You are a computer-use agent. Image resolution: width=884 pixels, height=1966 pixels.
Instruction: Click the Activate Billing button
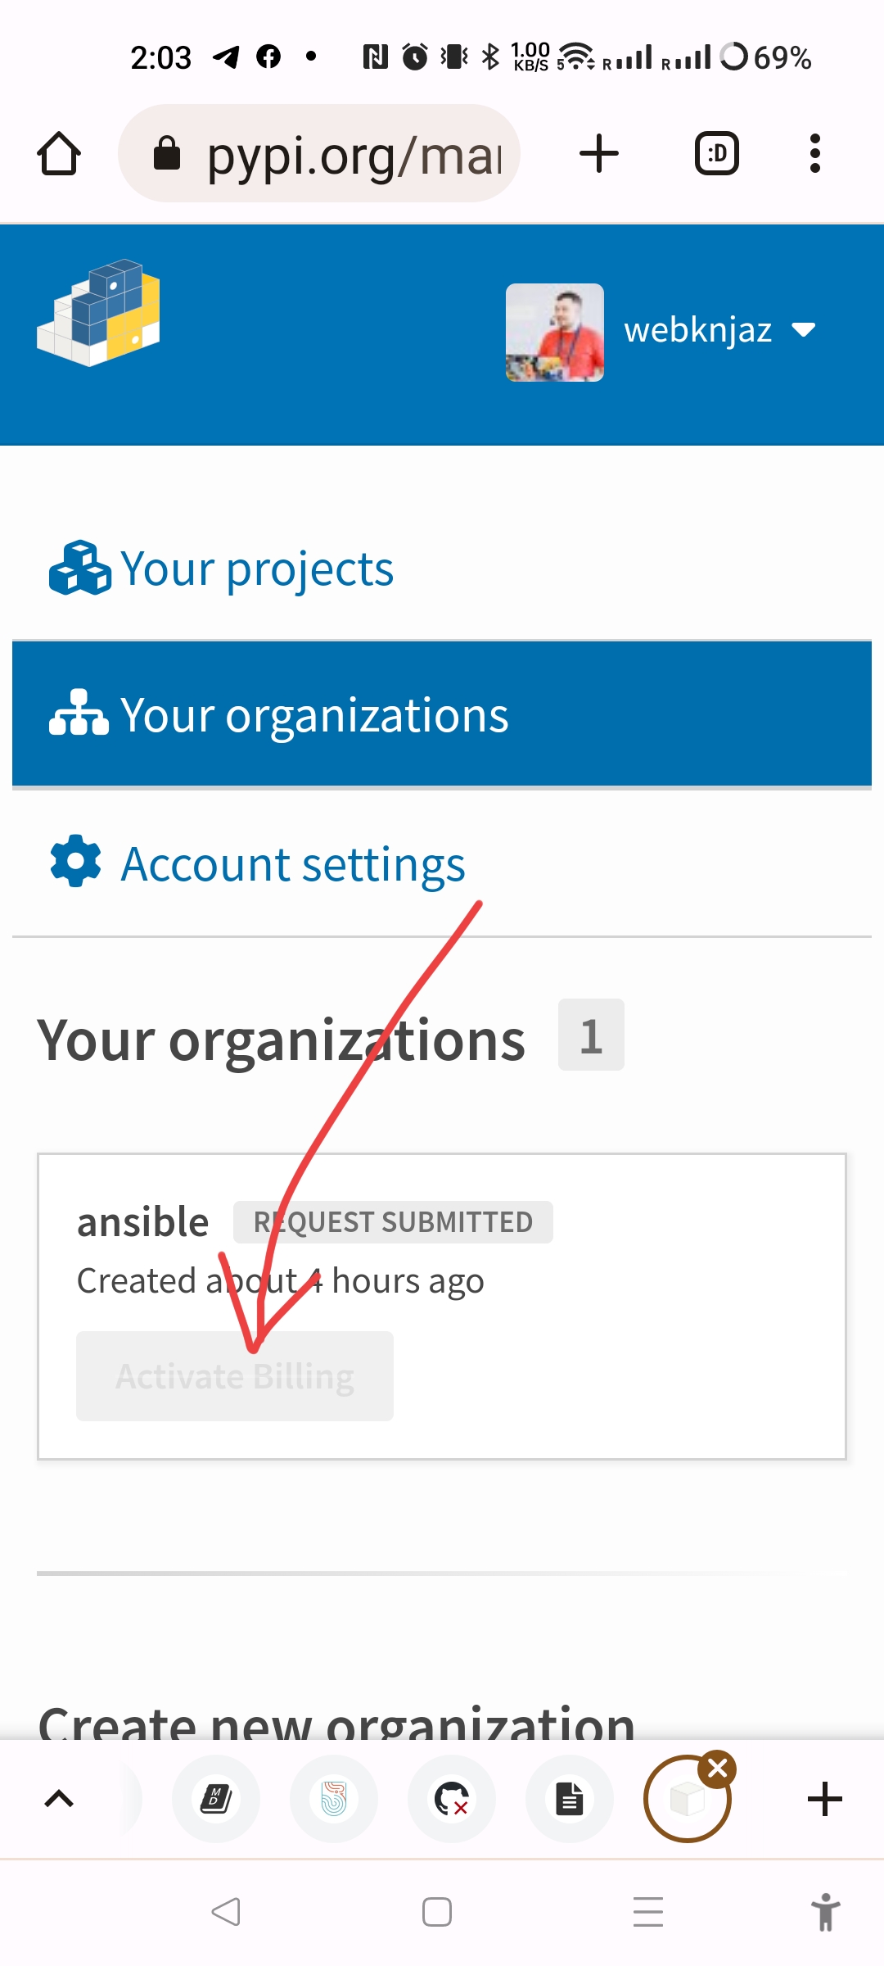(x=235, y=1376)
